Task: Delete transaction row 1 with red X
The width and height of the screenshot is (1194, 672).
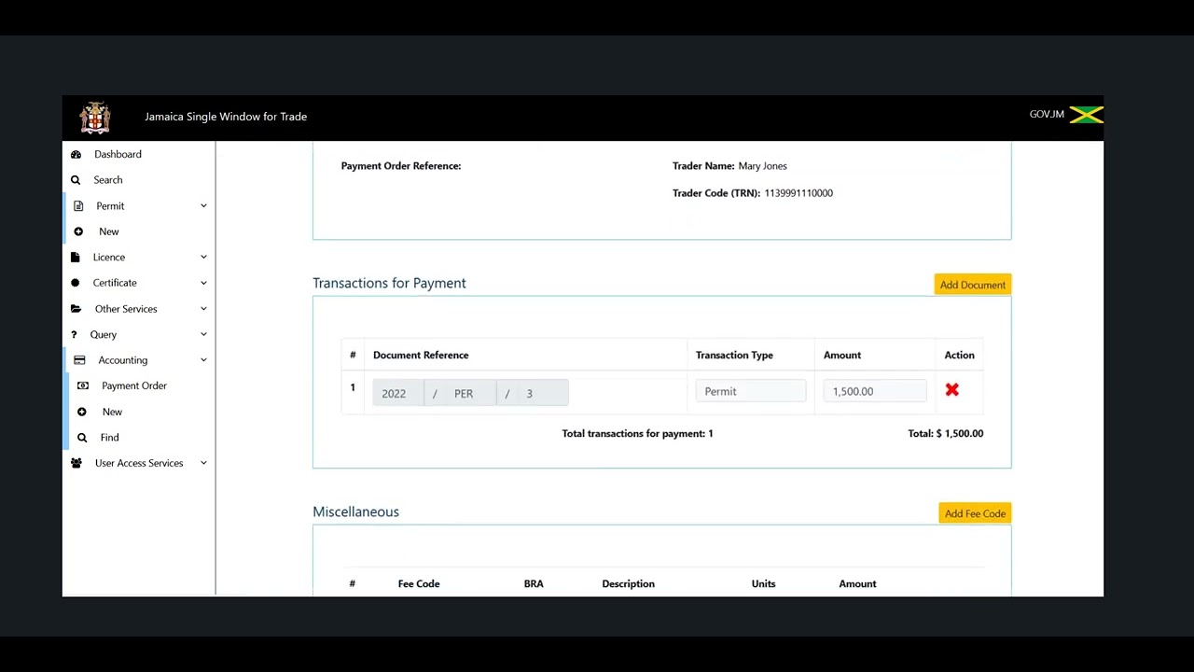Action: 951,390
